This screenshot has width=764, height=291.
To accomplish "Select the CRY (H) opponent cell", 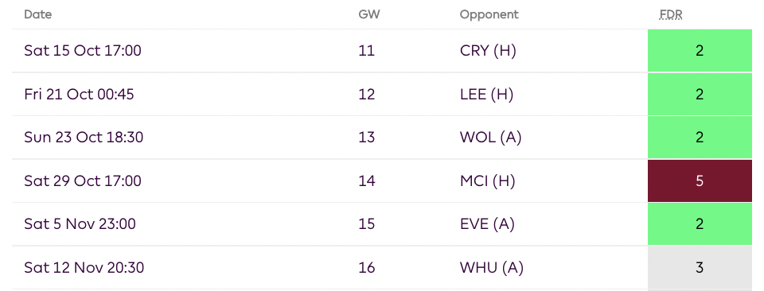I will coord(488,51).
